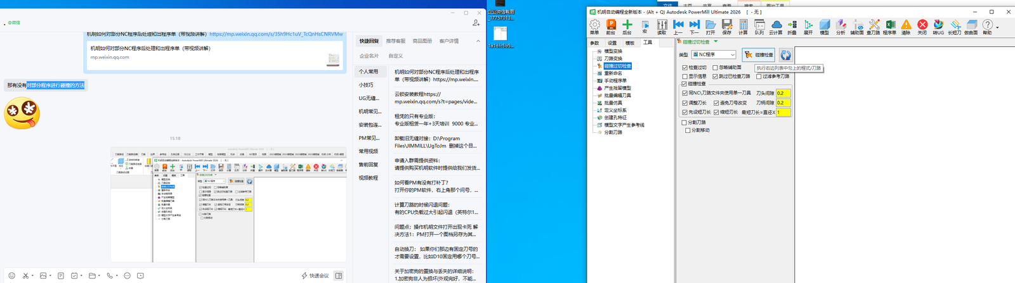The image size is (1015, 283).
Task: Click the 模型 blue cube icon
Action: click(x=825, y=26)
